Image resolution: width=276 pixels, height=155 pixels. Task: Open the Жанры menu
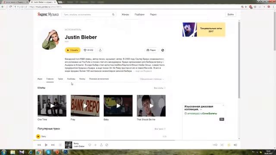125,14
